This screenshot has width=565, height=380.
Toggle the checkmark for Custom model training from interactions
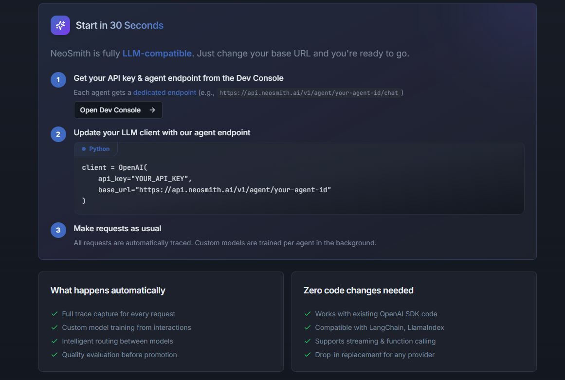pos(55,328)
